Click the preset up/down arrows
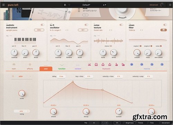173x125 pixels. coord(104,5)
